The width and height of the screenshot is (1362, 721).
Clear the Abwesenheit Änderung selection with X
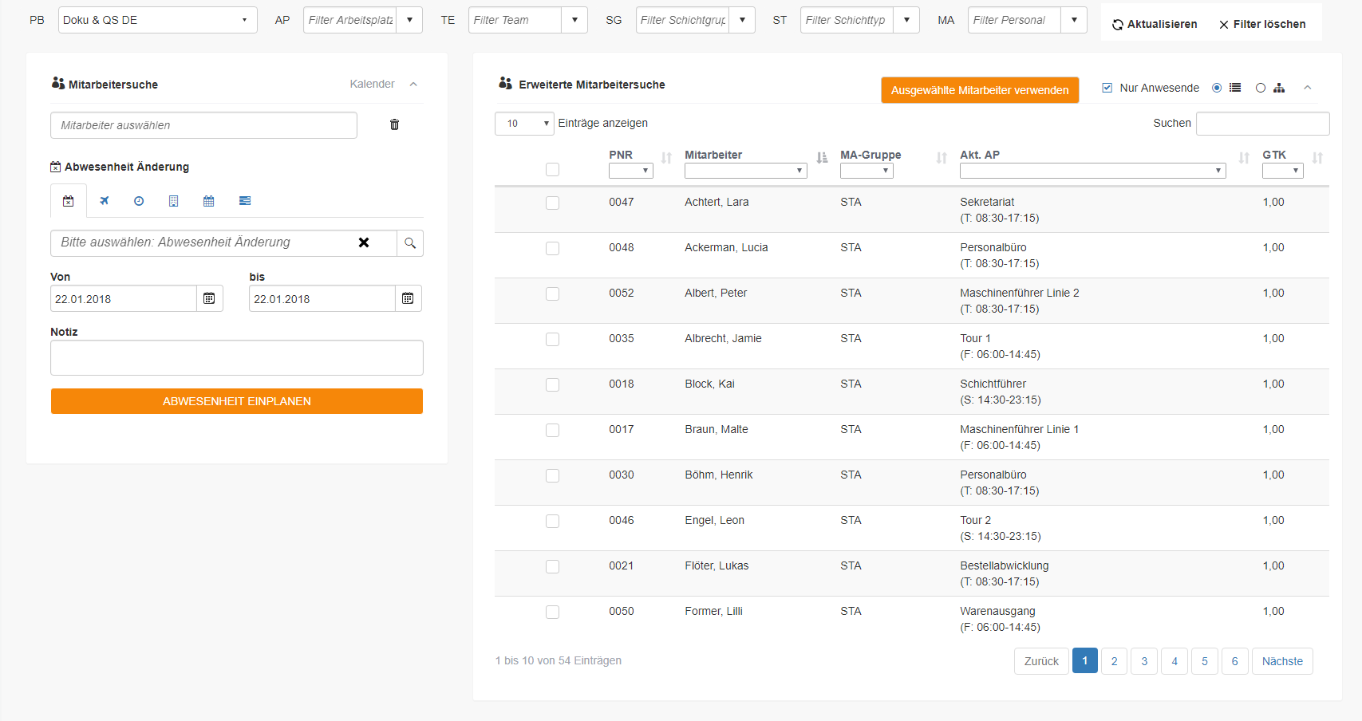click(364, 242)
